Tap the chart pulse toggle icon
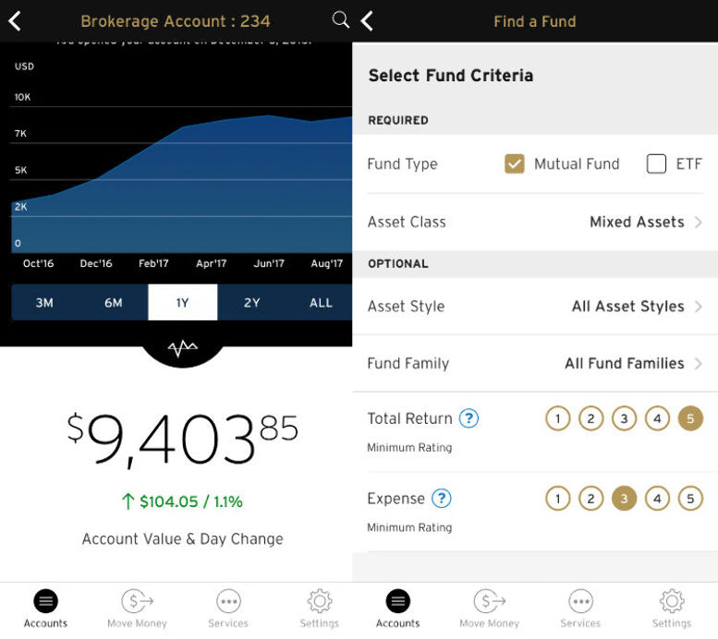 click(182, 348)
